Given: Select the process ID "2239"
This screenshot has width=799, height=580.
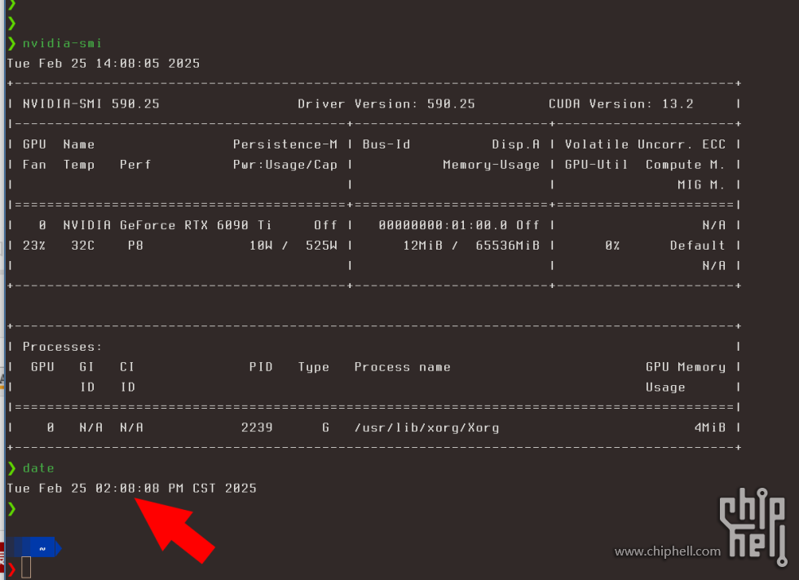Looking at the screenshot, I should [257, 427].
